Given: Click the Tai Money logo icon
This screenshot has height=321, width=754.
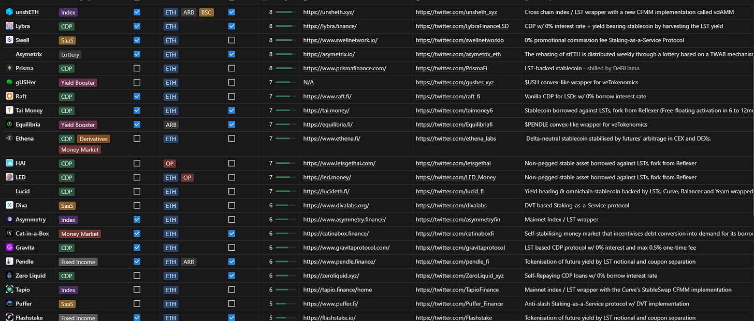Looking at the screenshot, I should (9, 110).
